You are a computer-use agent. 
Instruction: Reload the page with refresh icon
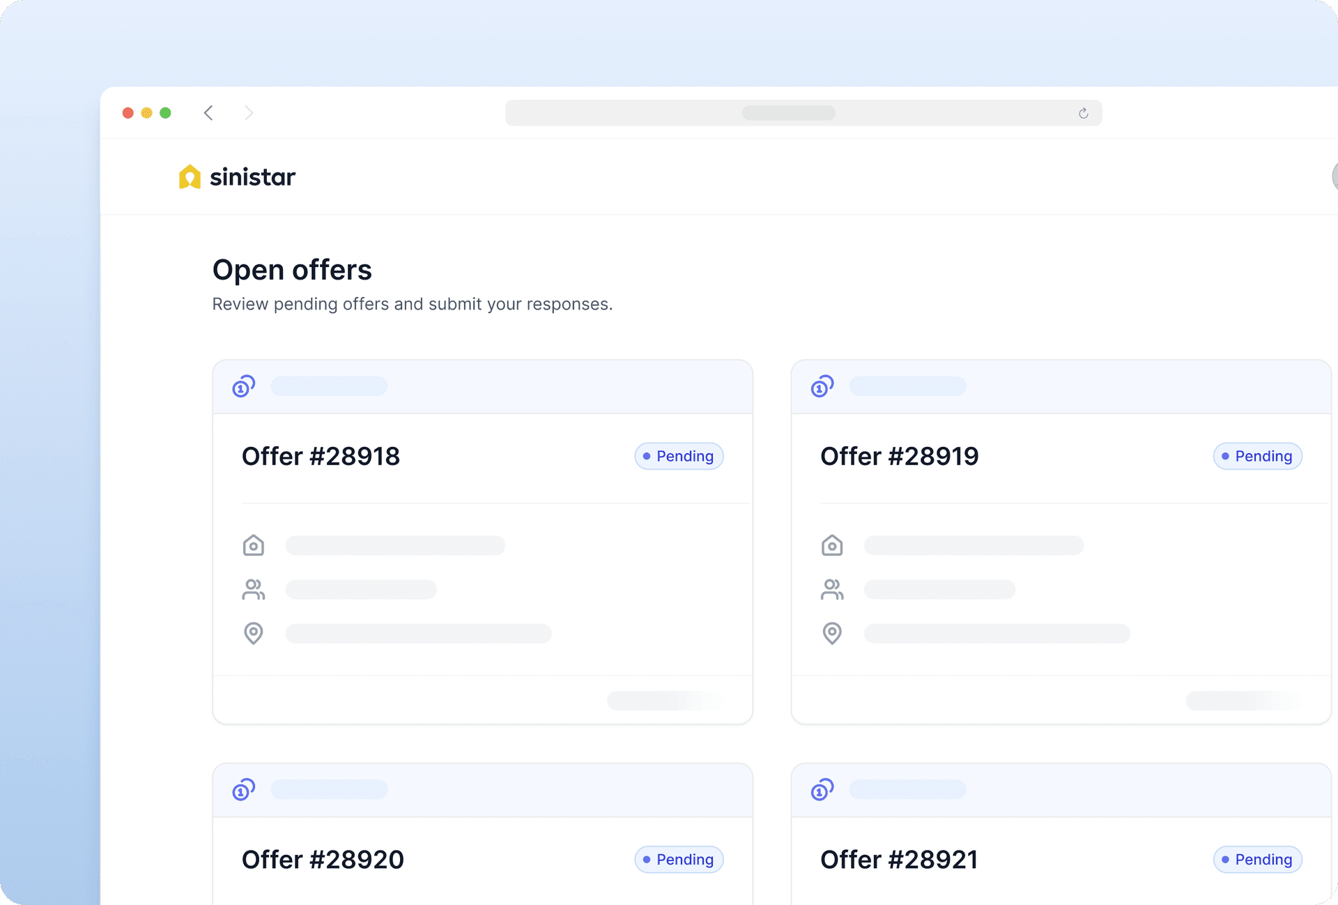click(x=1083, y=113)
